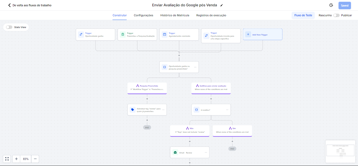This screenshot has height=166, width=358.
Task: Open the version history clock icon
Action: [x=331, y=5]
